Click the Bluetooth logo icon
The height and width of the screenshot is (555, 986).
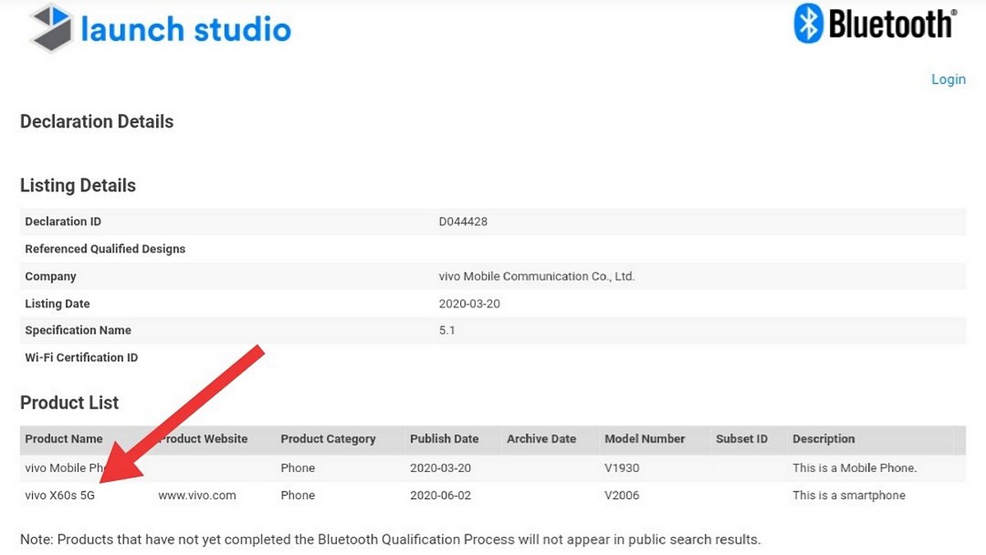click(808, 24)
